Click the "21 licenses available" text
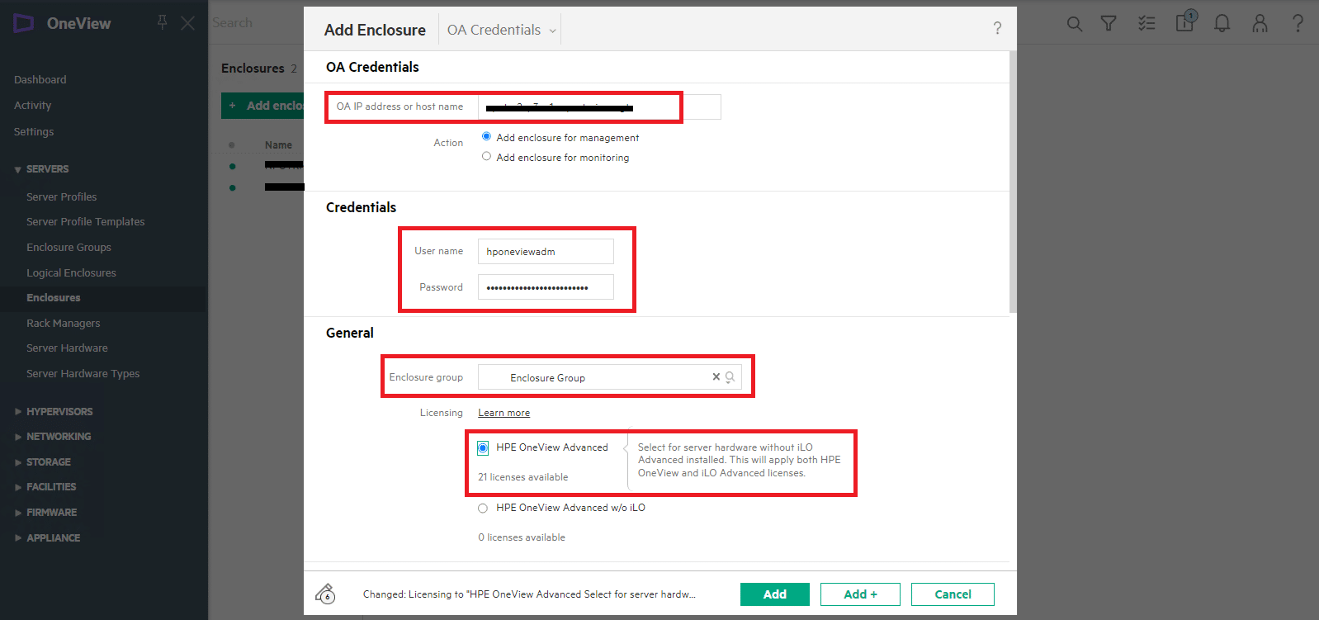 tap(523, 477)
